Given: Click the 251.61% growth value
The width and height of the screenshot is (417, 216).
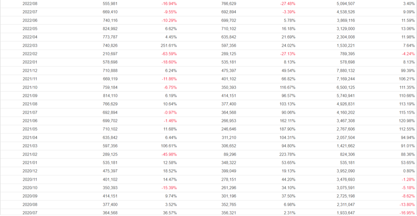Looking at the screenshot, I should (169, 45).
